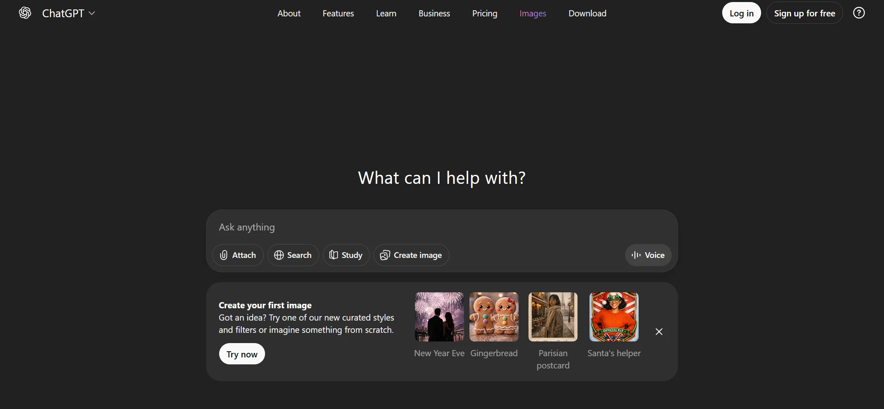Click the OpenAI logo icon

(x=24, y=13)
